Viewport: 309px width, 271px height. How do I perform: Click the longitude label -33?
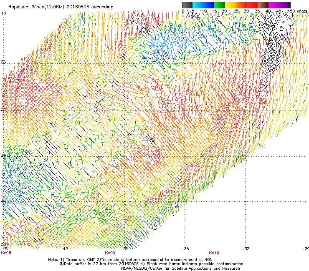coord(246,249)
